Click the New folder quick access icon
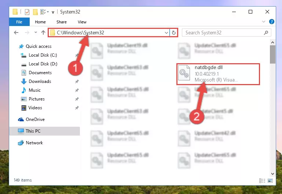282x194 pixels. (x=35, y=12)
